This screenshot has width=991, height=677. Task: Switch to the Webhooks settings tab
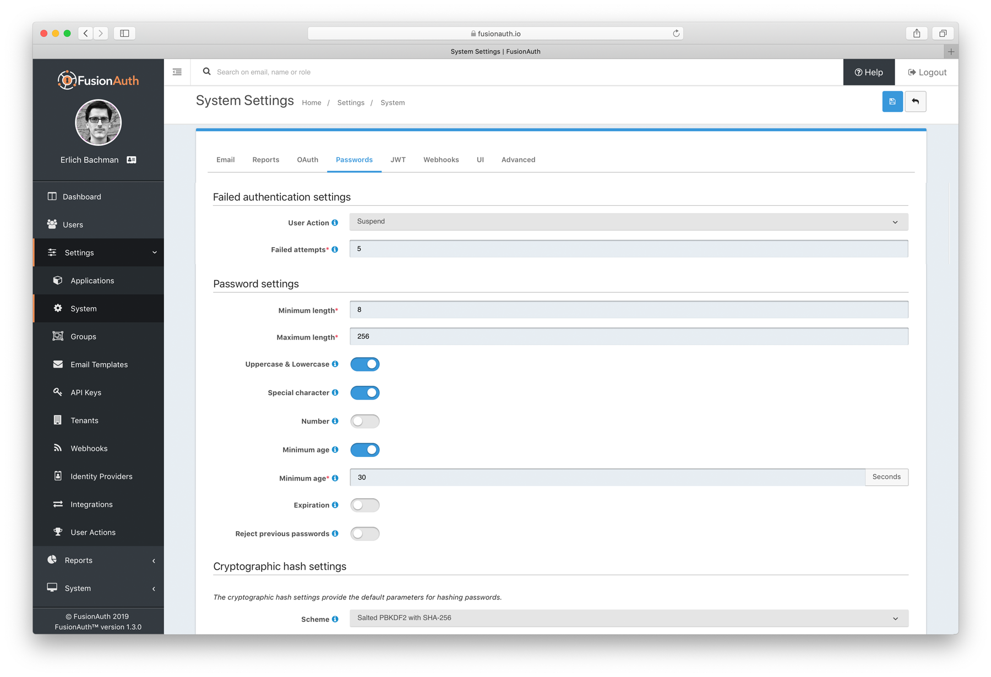pos(440,160)
